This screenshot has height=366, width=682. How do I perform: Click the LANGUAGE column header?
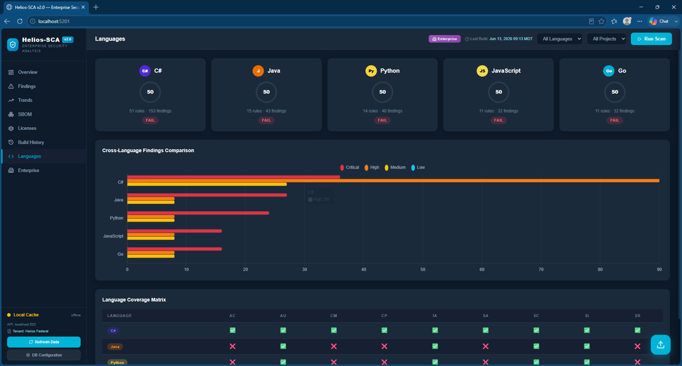point(119,315)
